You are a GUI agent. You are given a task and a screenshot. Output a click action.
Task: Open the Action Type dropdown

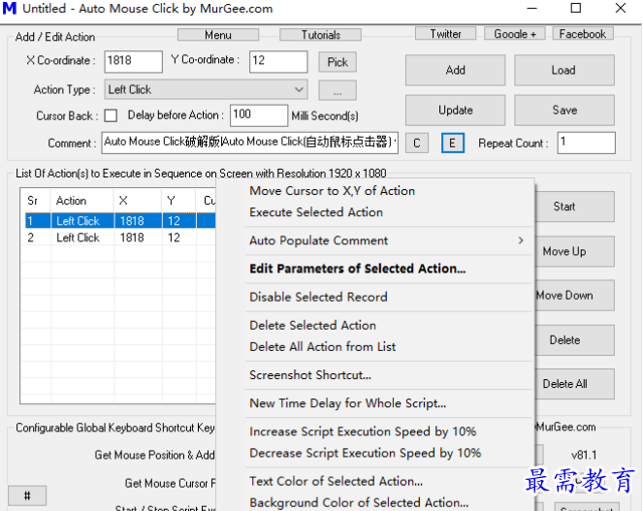pyautogui.click(x=206, y=89)
